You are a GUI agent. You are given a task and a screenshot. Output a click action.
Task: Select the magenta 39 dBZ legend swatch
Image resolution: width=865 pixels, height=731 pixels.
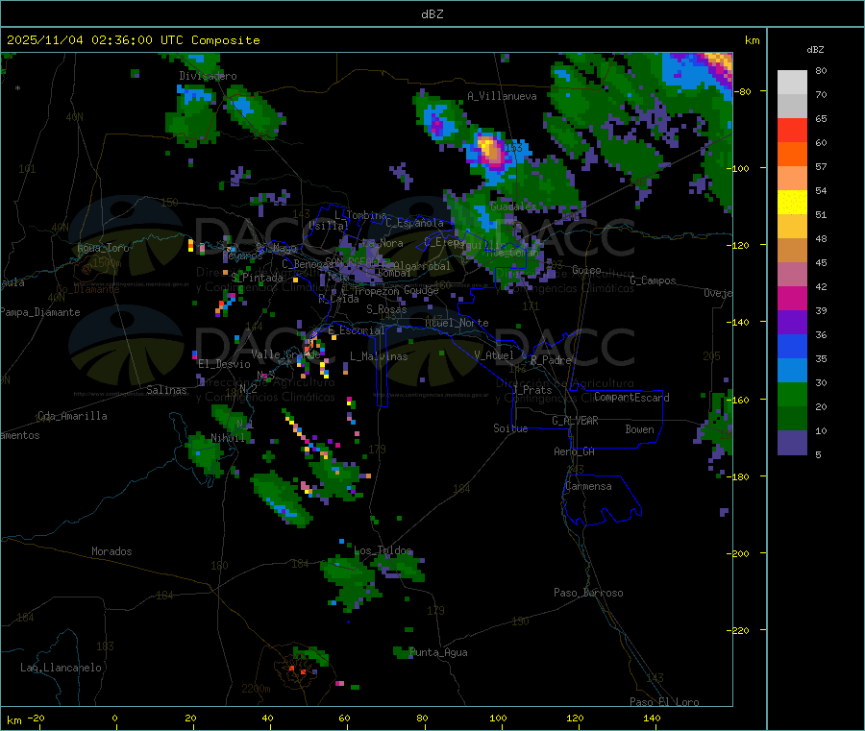coord(792,298)
